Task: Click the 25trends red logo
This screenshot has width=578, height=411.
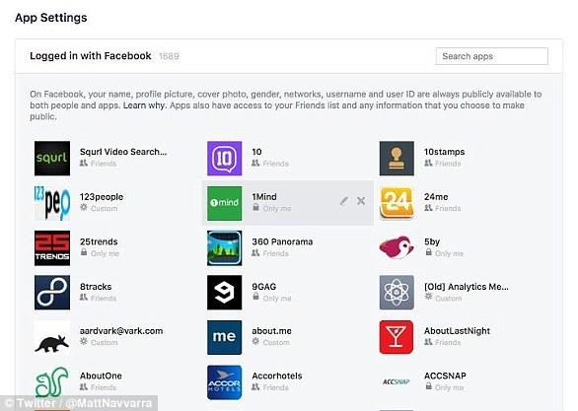Action: (x=52, y=248)
